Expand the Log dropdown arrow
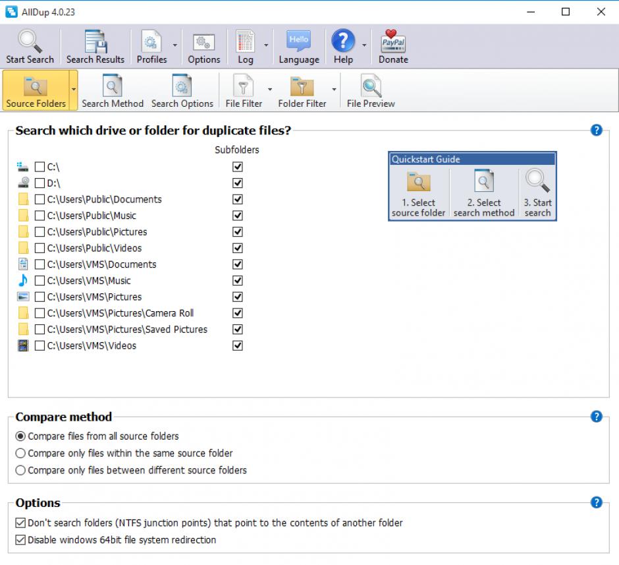This screenshot has width=619, height=565. [x=266, y=45]
